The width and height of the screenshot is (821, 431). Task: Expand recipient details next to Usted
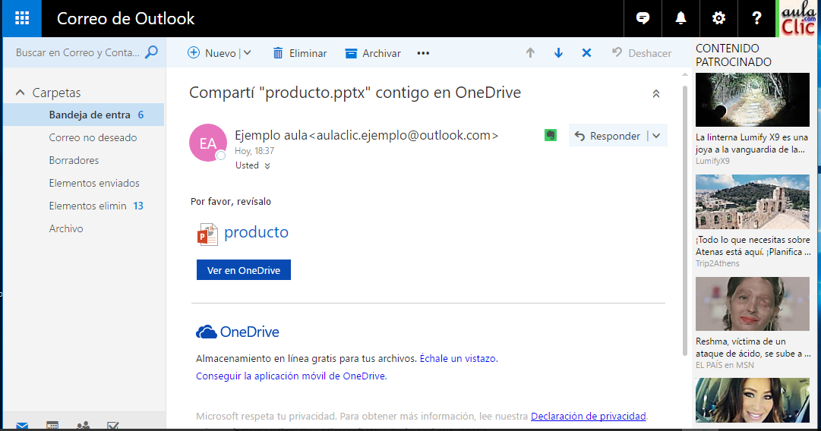click(267, 165)
